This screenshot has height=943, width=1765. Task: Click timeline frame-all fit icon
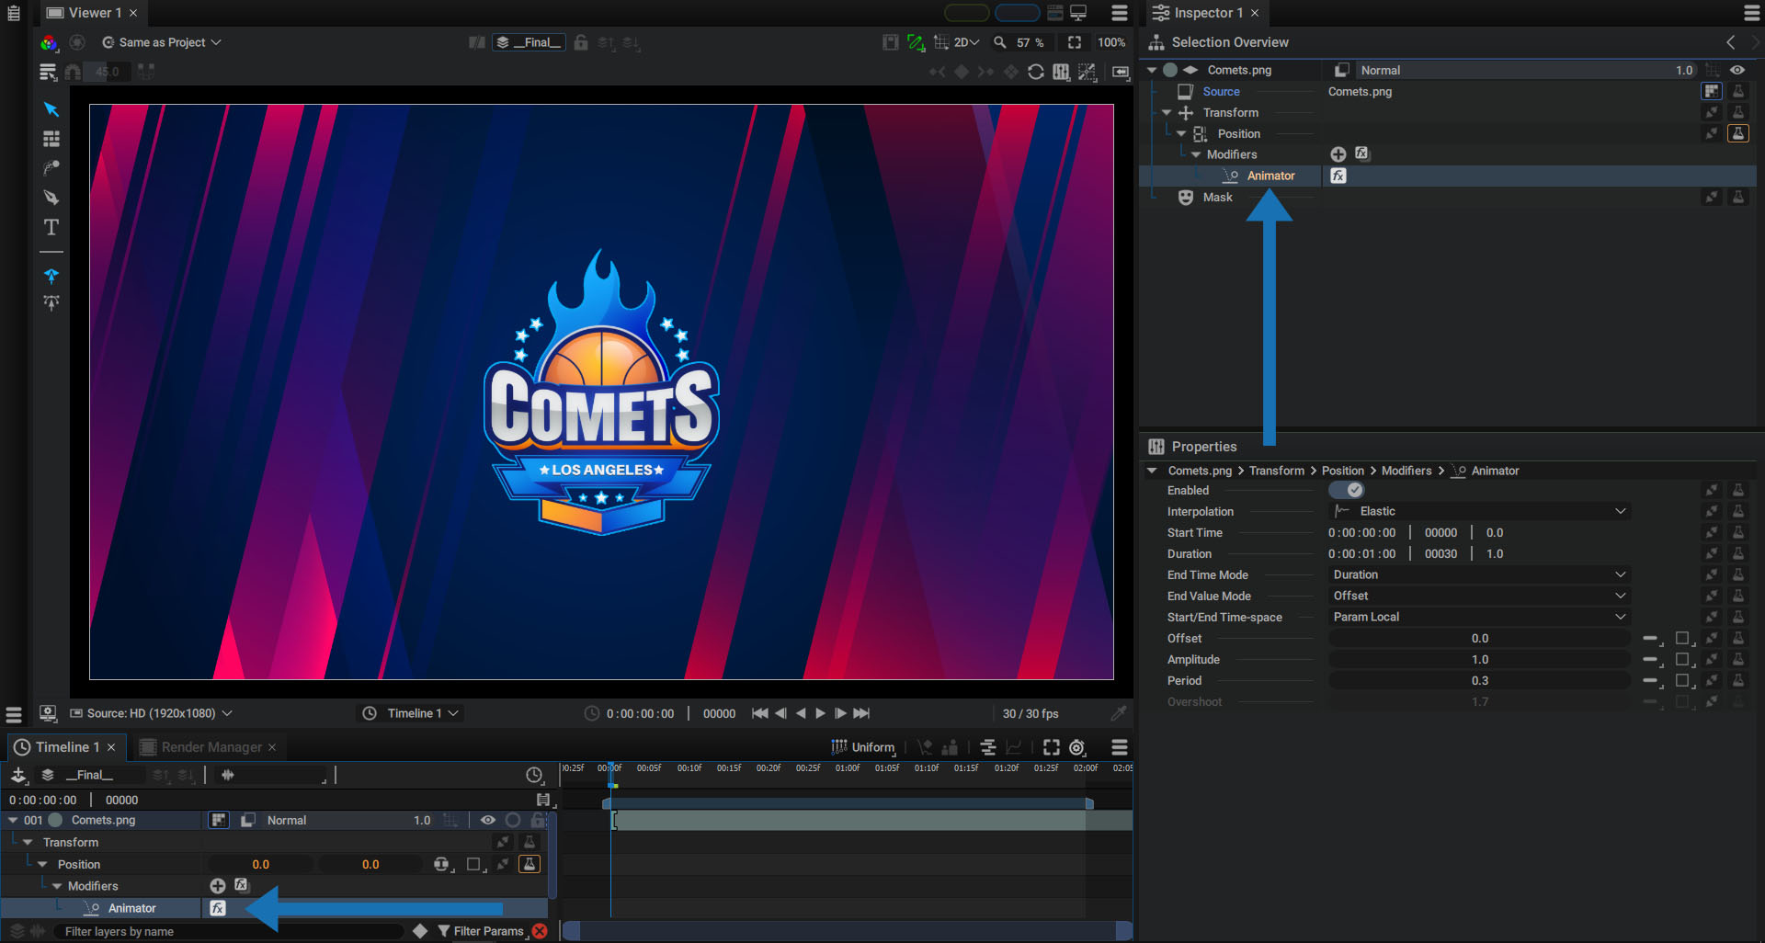(1052, 747)
